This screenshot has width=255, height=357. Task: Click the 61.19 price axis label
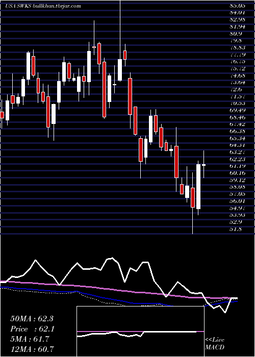tap(237, 166)
